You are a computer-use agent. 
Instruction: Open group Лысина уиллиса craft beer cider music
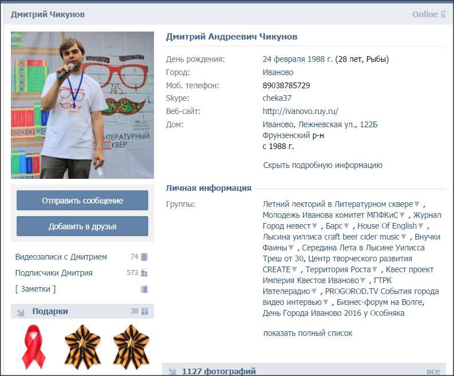click(331, 237)
